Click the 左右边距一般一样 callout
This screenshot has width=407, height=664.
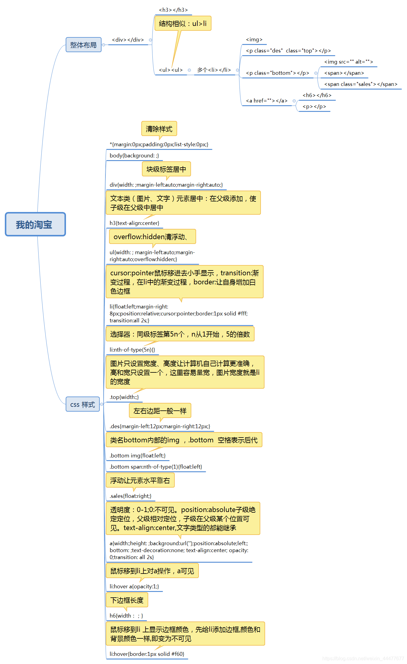[160, 411]
